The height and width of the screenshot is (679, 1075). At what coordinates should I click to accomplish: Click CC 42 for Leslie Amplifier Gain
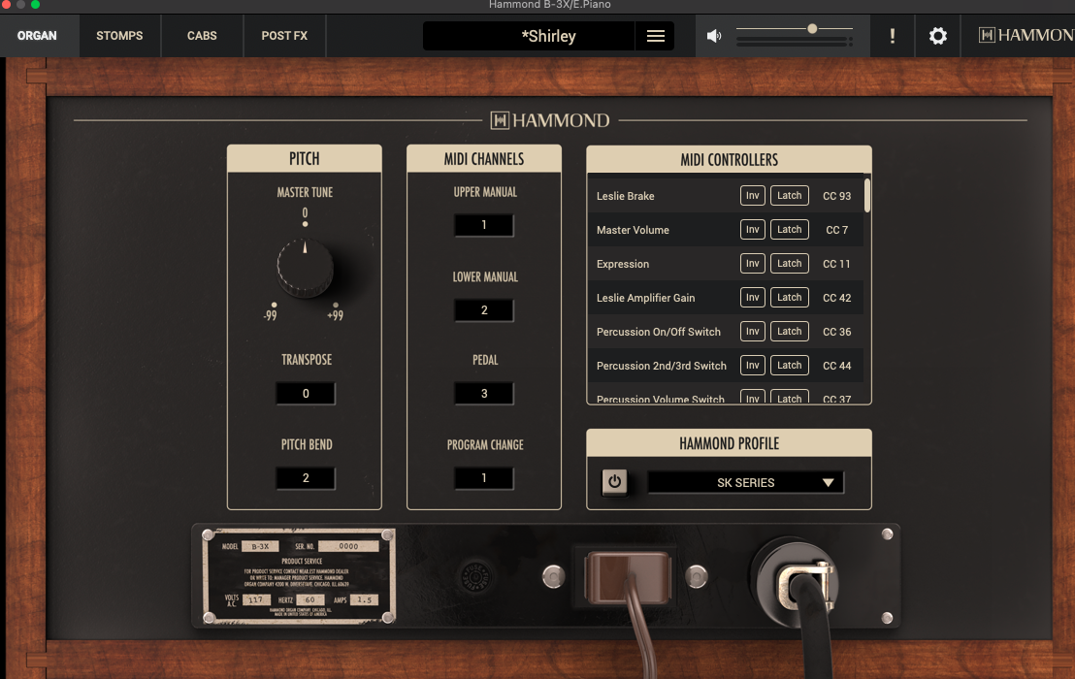click(836, 298)
